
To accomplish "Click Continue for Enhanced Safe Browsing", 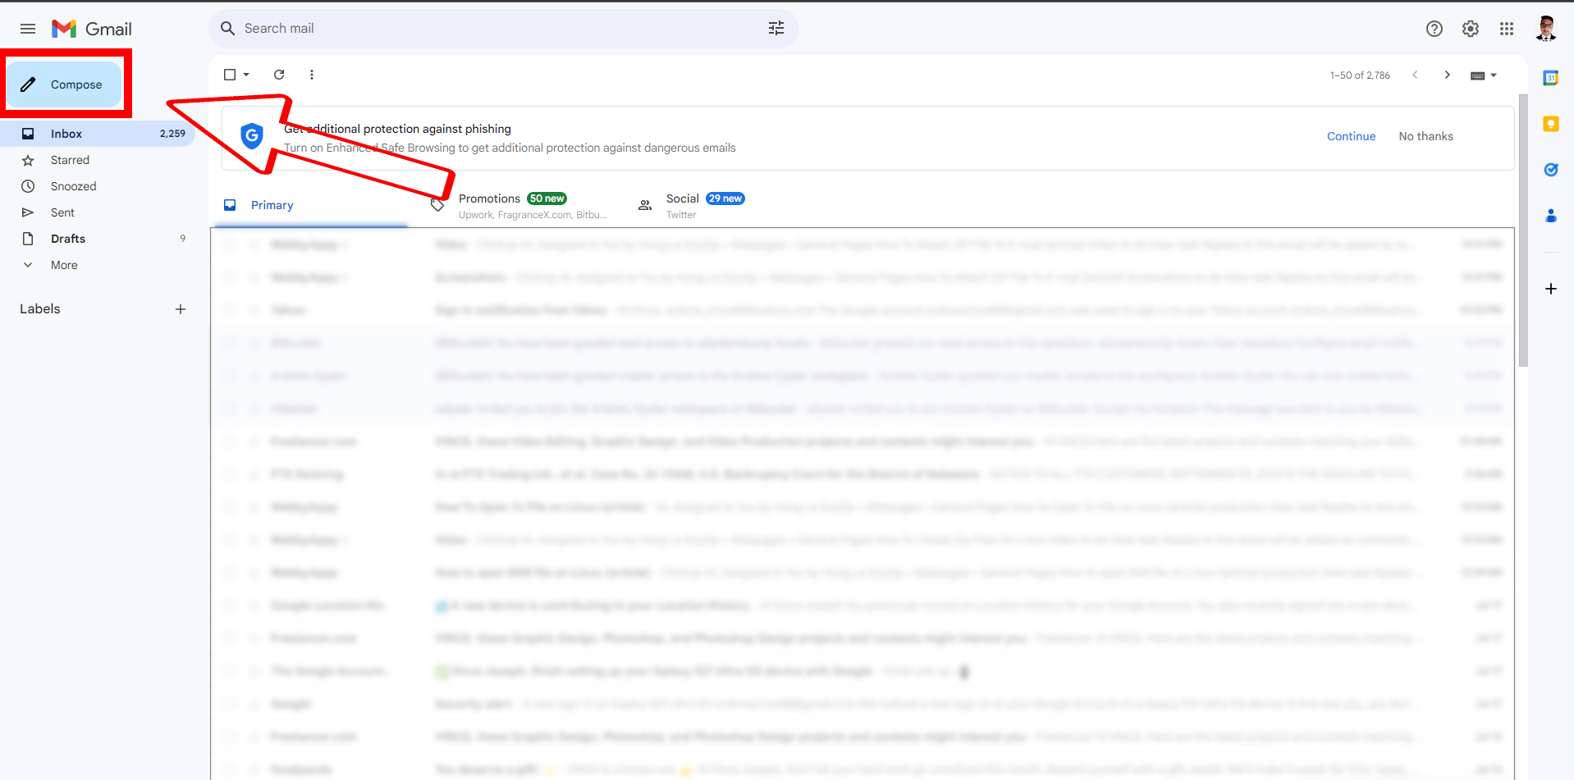I will click(1351, 136).
